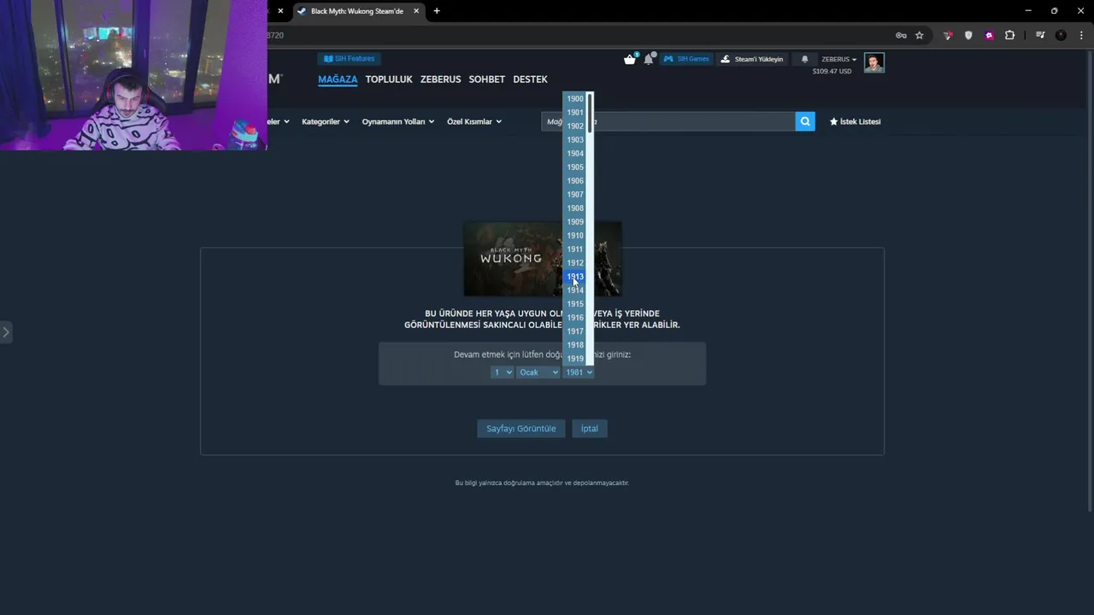Expand Oynamanın Yolları dropdown

tap(398, 121)
